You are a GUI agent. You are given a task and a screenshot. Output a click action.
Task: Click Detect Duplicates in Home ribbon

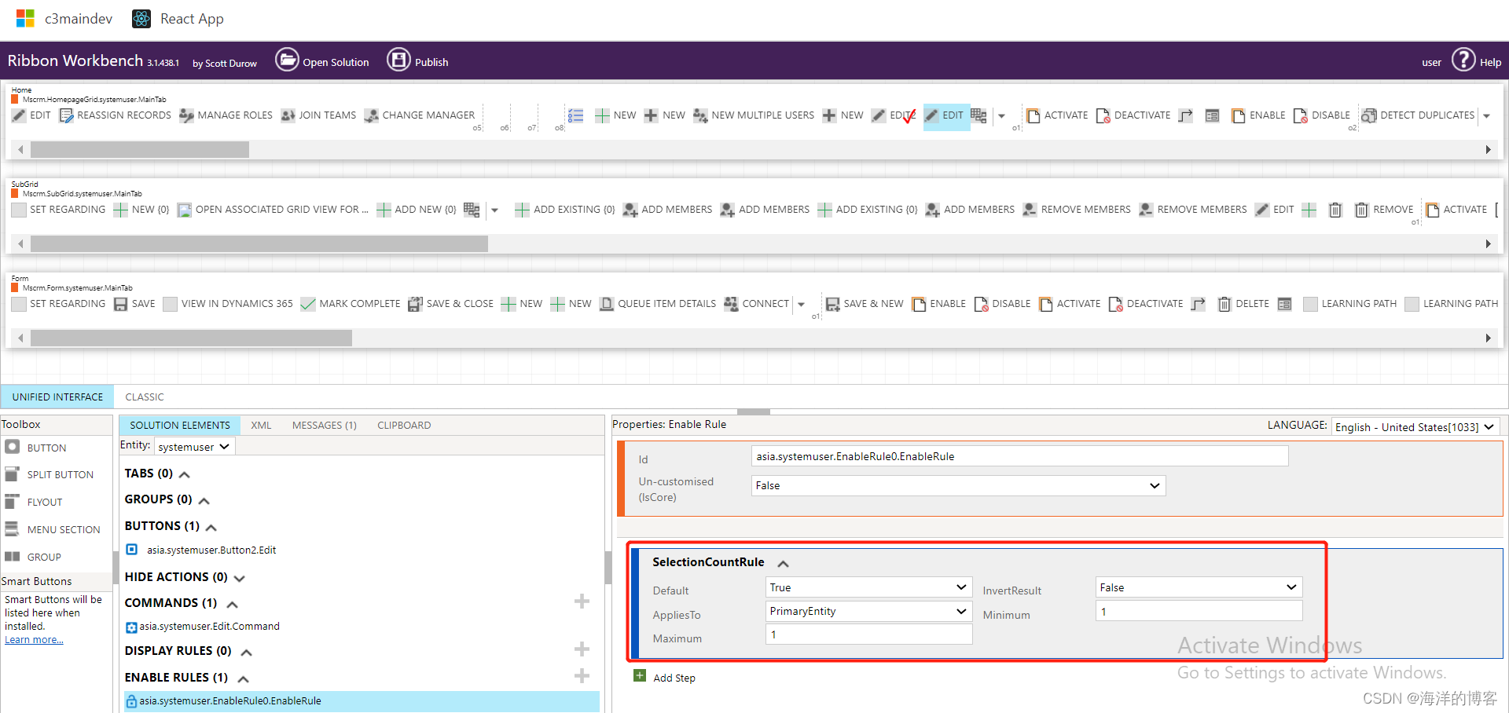tap(1418, 115)
